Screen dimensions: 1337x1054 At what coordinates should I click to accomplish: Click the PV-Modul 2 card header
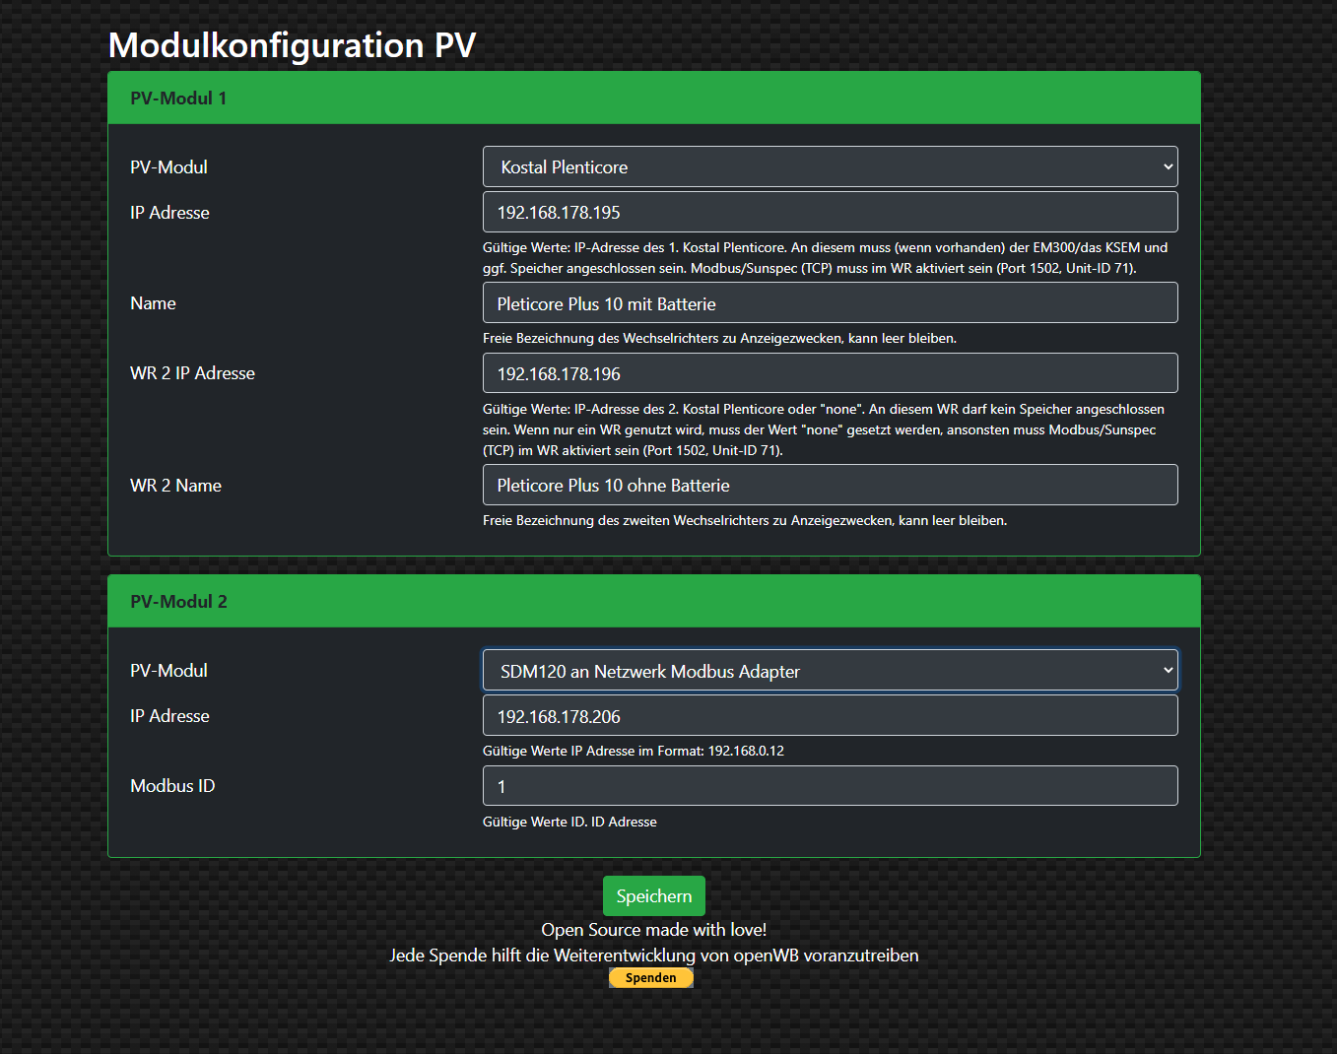coord(654,601)
